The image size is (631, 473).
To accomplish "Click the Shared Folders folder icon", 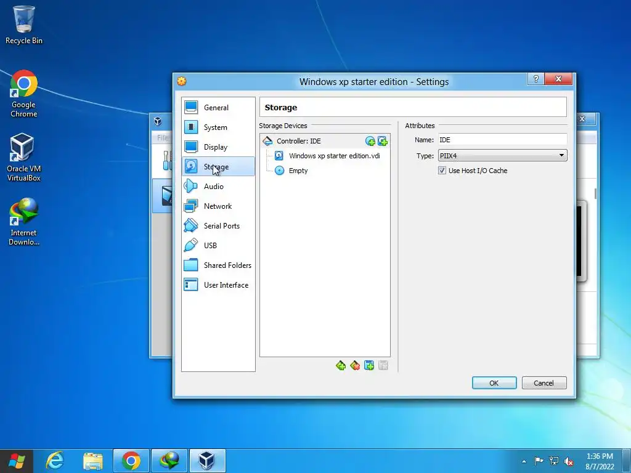I will tap(191, 265).
